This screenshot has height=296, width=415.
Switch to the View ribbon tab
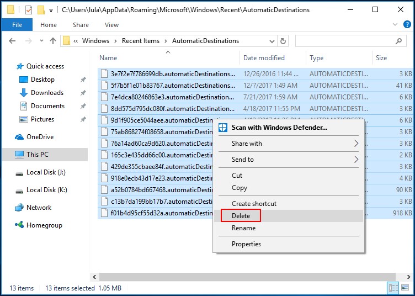click(111, 25)
